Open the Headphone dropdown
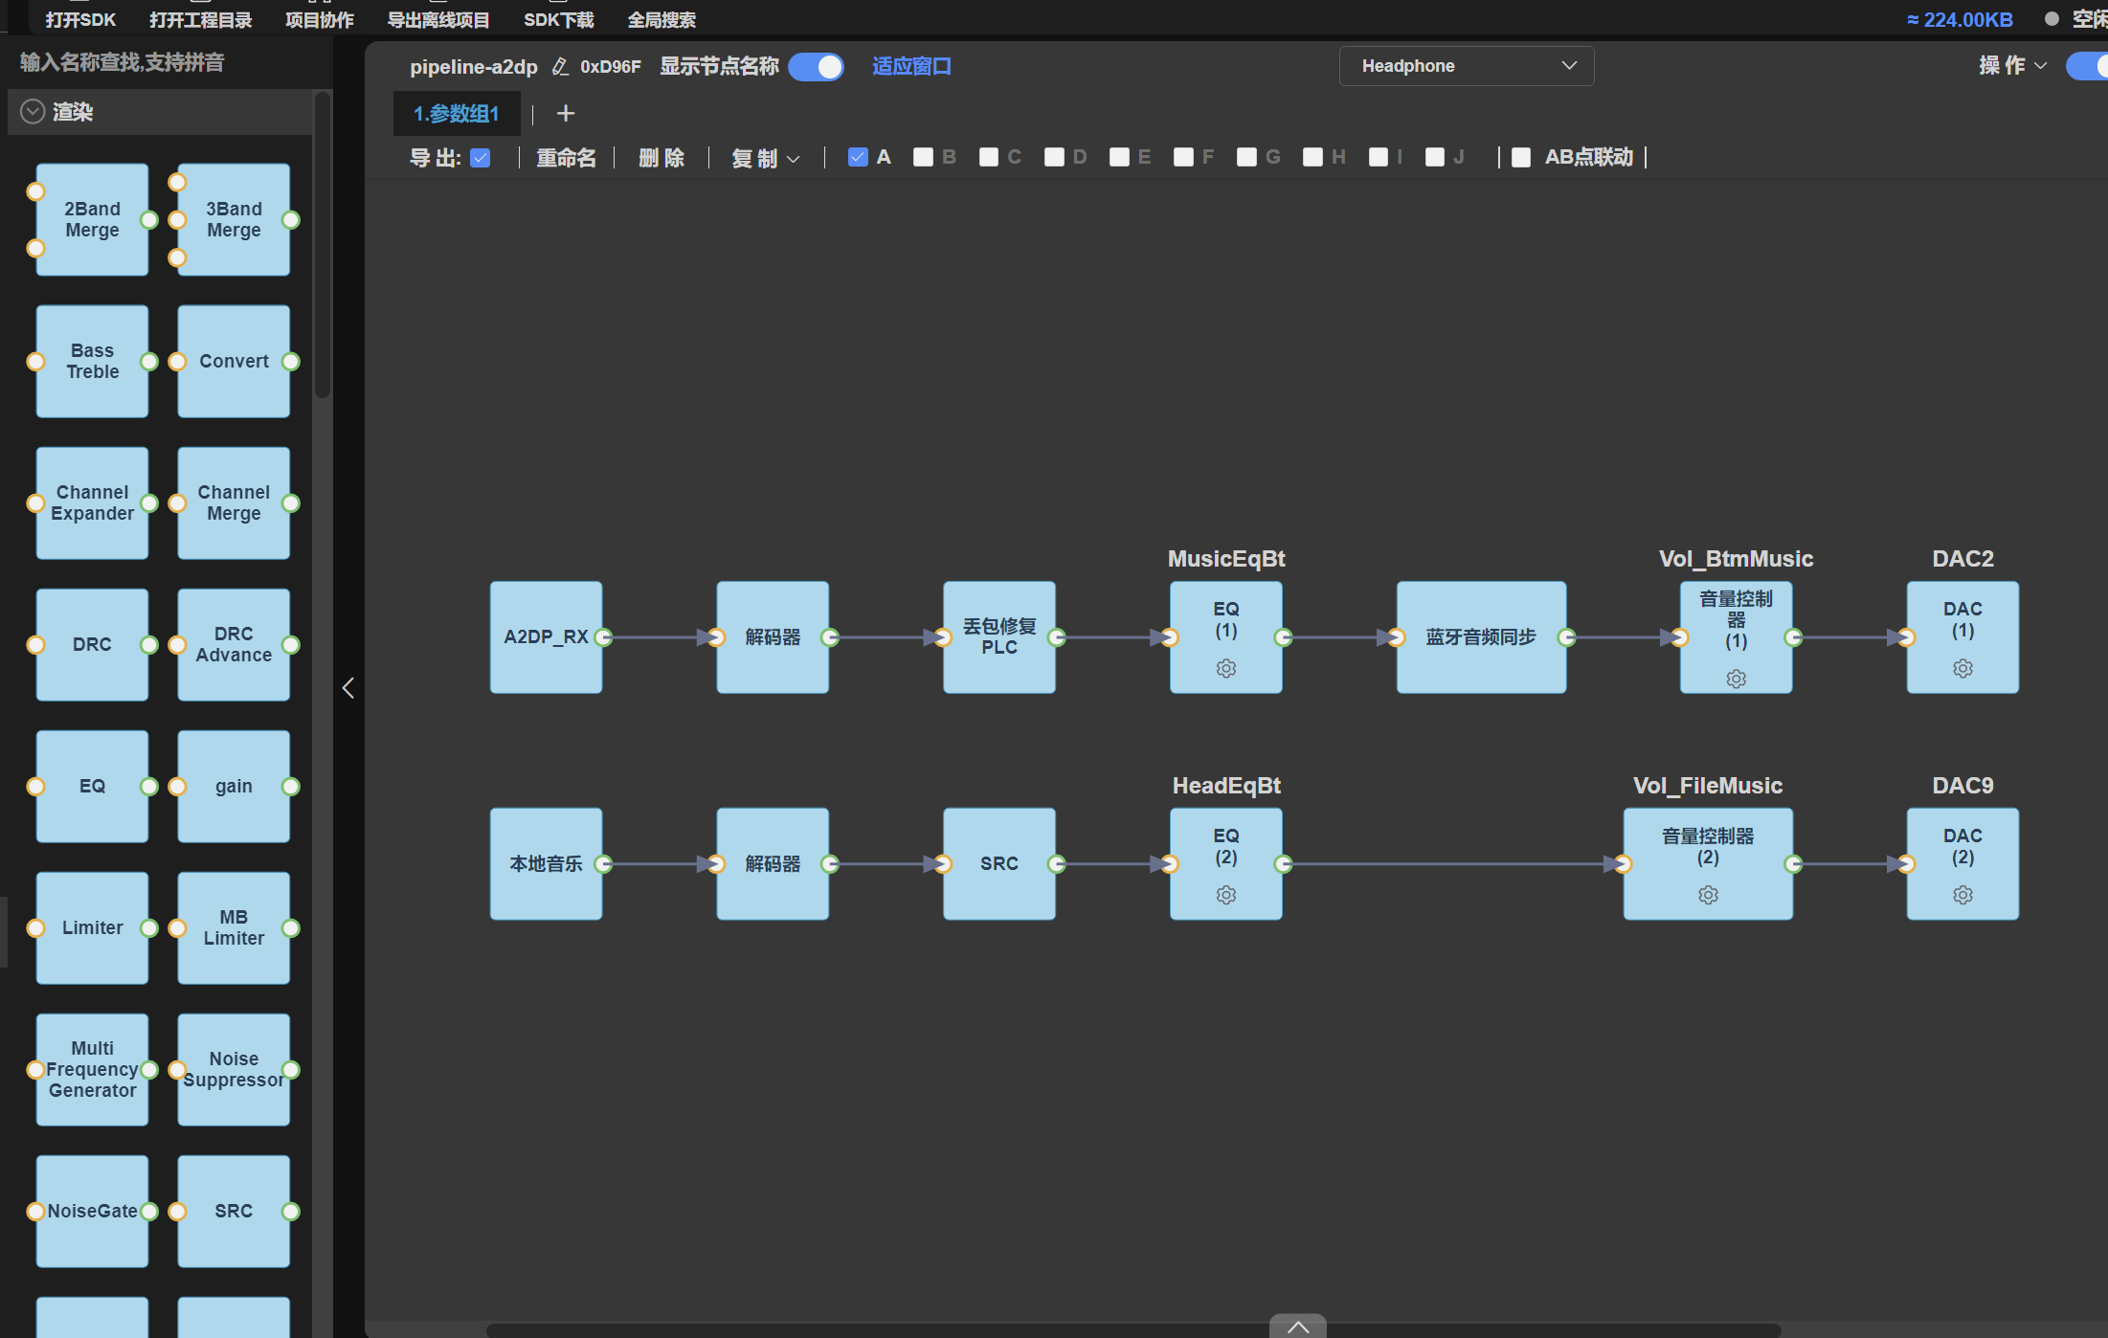2108x1338 pixels. [x=1466, y=66]
